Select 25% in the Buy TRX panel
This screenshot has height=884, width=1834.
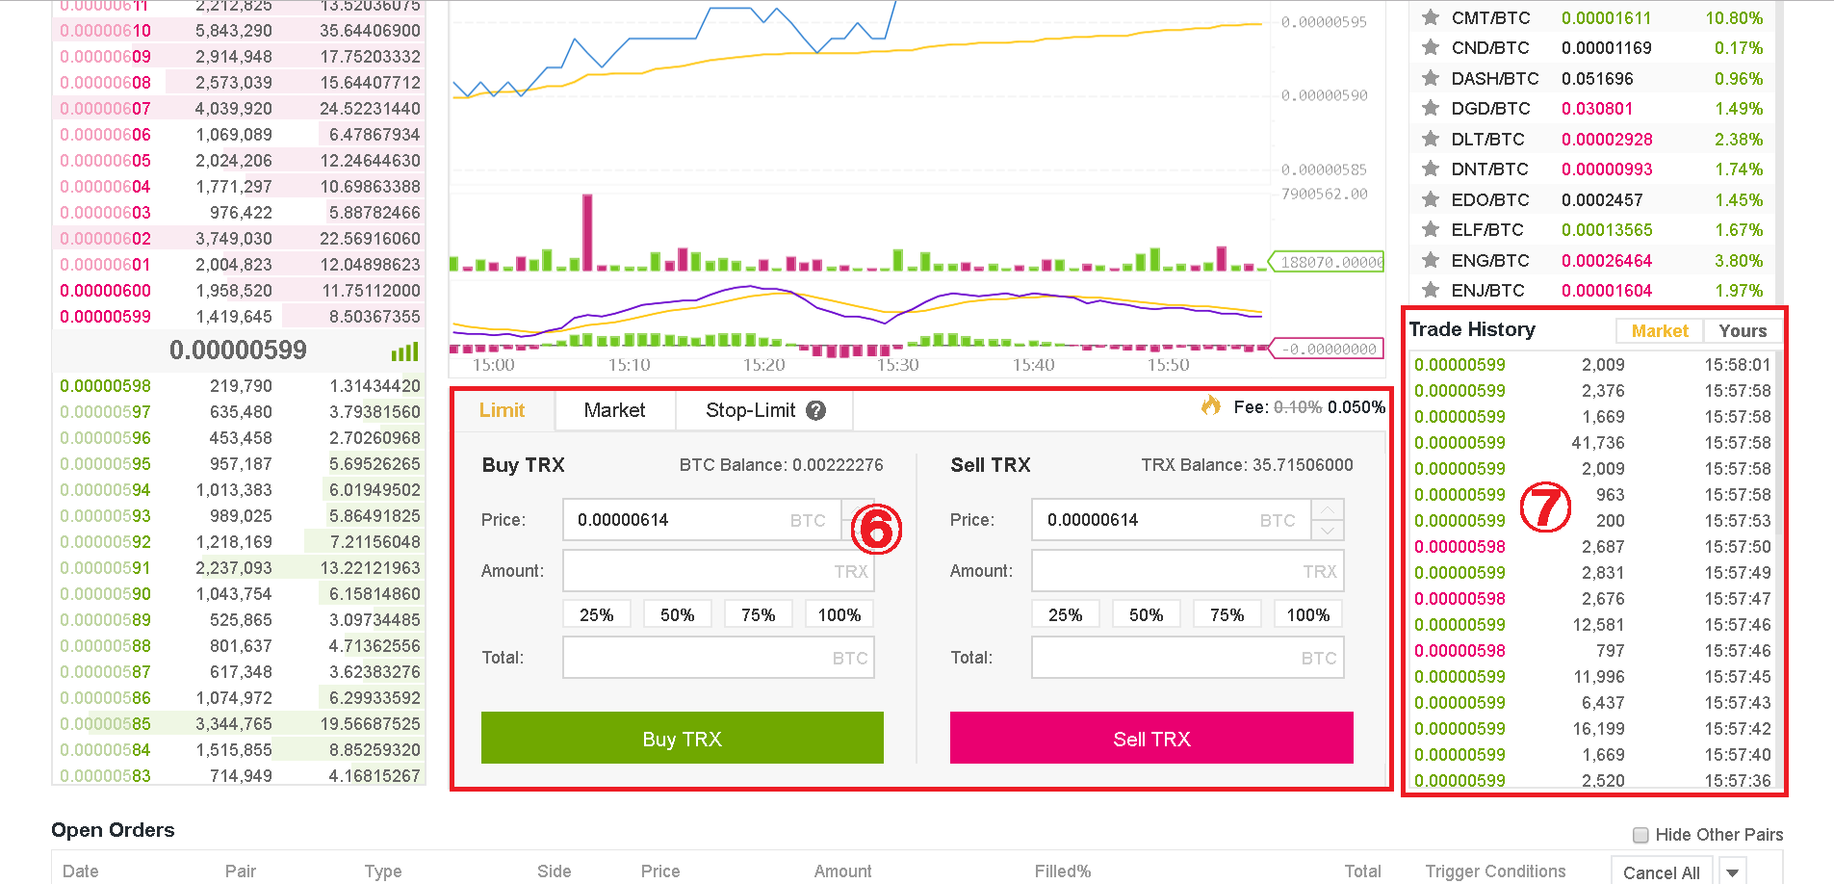coord(597,614)
